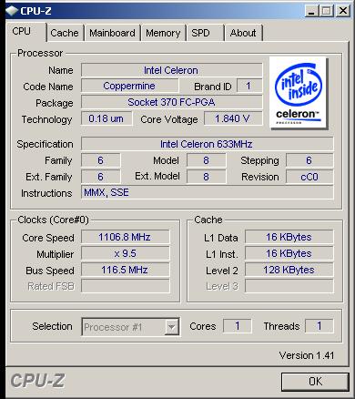Click the Name field showing Intel Celeron
Screen dimensions: 355x399
(172, 70)
